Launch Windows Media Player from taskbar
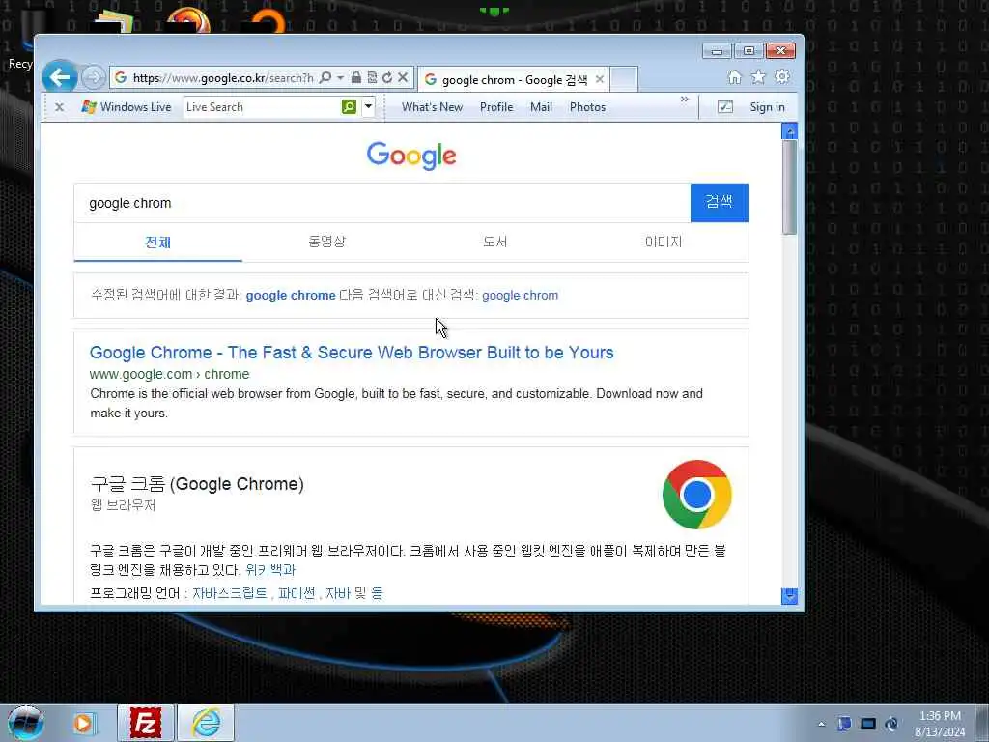Screen dimensions: 989x742 (x=83, y=723)
